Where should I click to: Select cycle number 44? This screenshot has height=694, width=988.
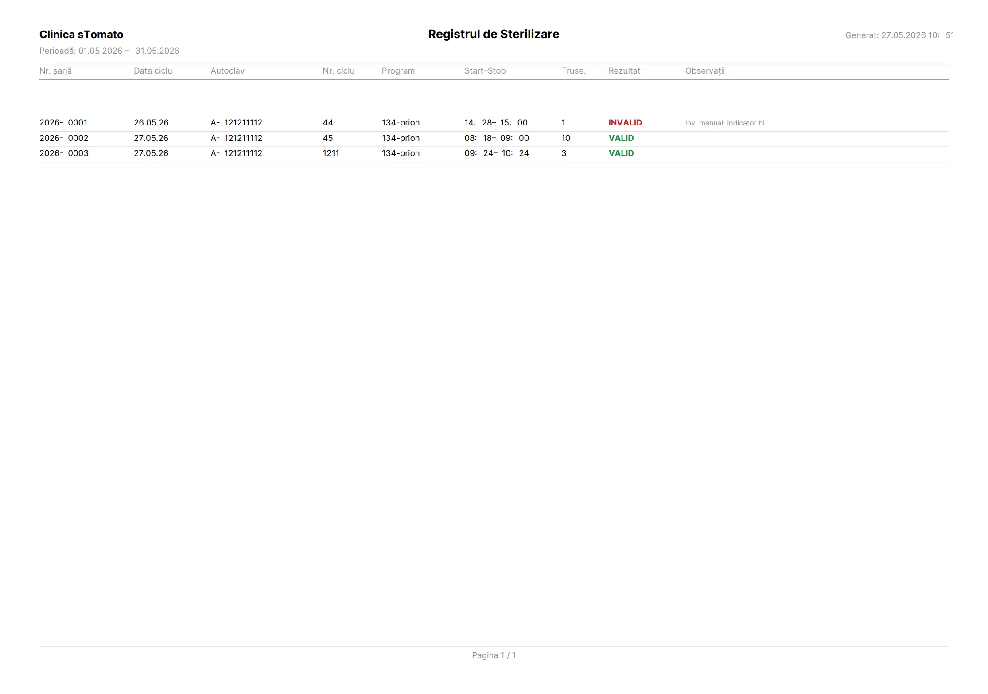point(328,123)
